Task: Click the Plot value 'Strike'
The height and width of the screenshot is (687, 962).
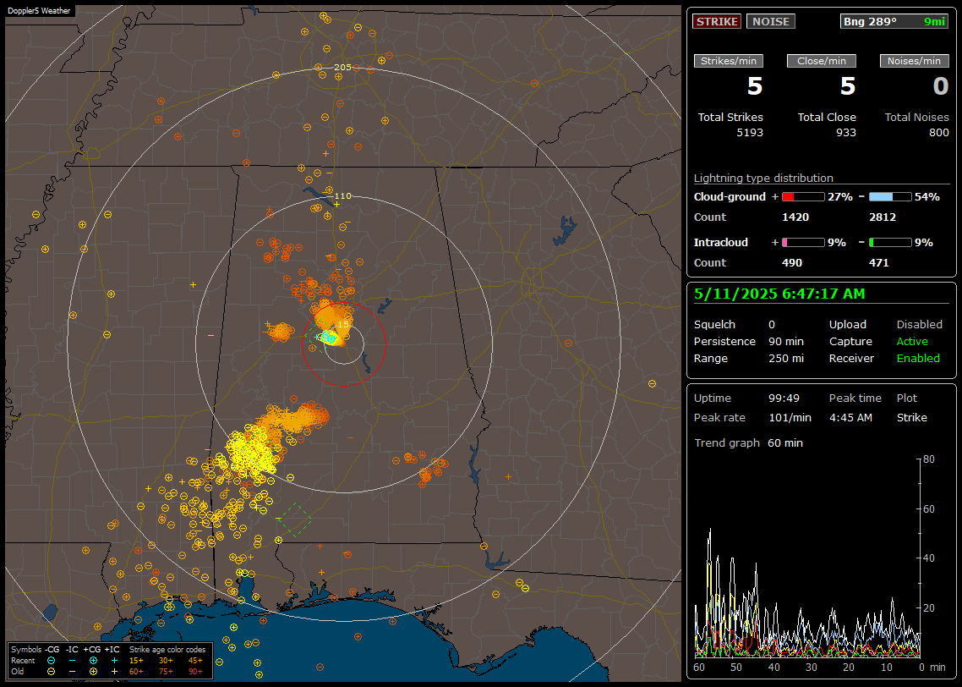Action: (911, 417)
